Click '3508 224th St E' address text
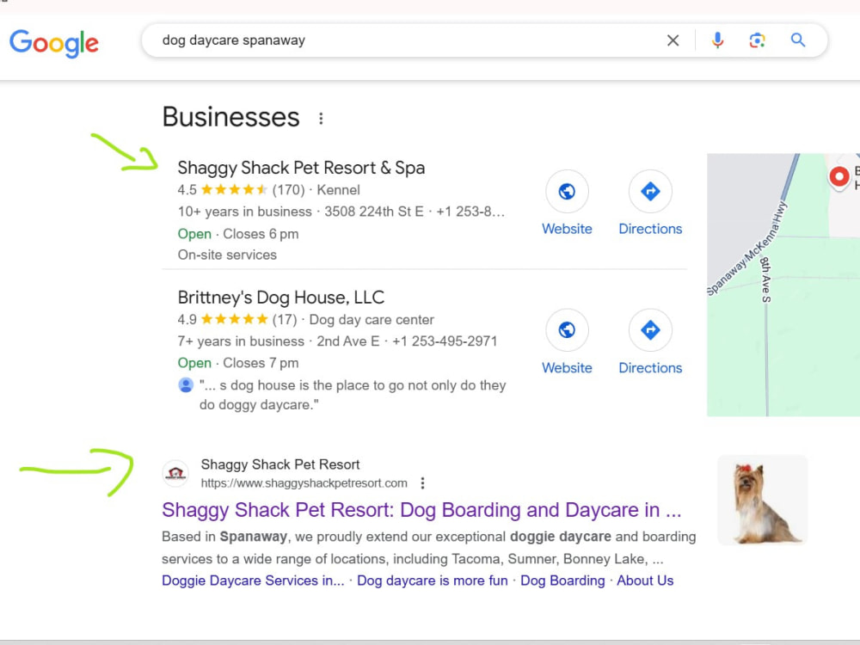The width and height of the screenshot is (860, 645). click(373, 212)
